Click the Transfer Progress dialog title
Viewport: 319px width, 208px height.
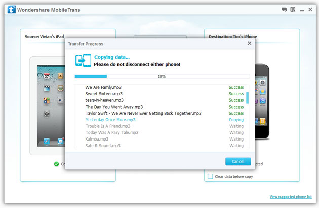(x=86, y=44)
